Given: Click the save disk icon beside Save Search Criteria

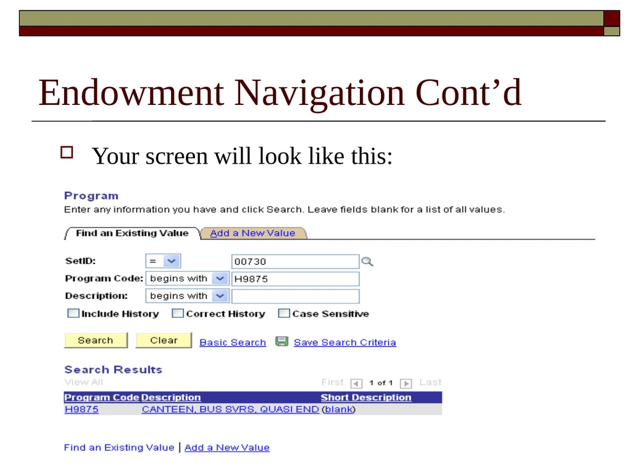Looking at the screenshot, I should pyautogui.click(x=281, y=341).
